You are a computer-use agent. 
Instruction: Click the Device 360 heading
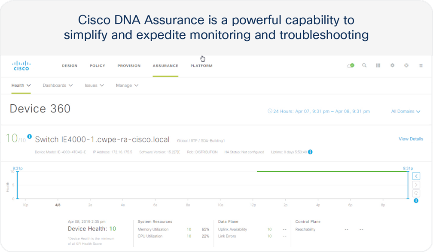40,109
